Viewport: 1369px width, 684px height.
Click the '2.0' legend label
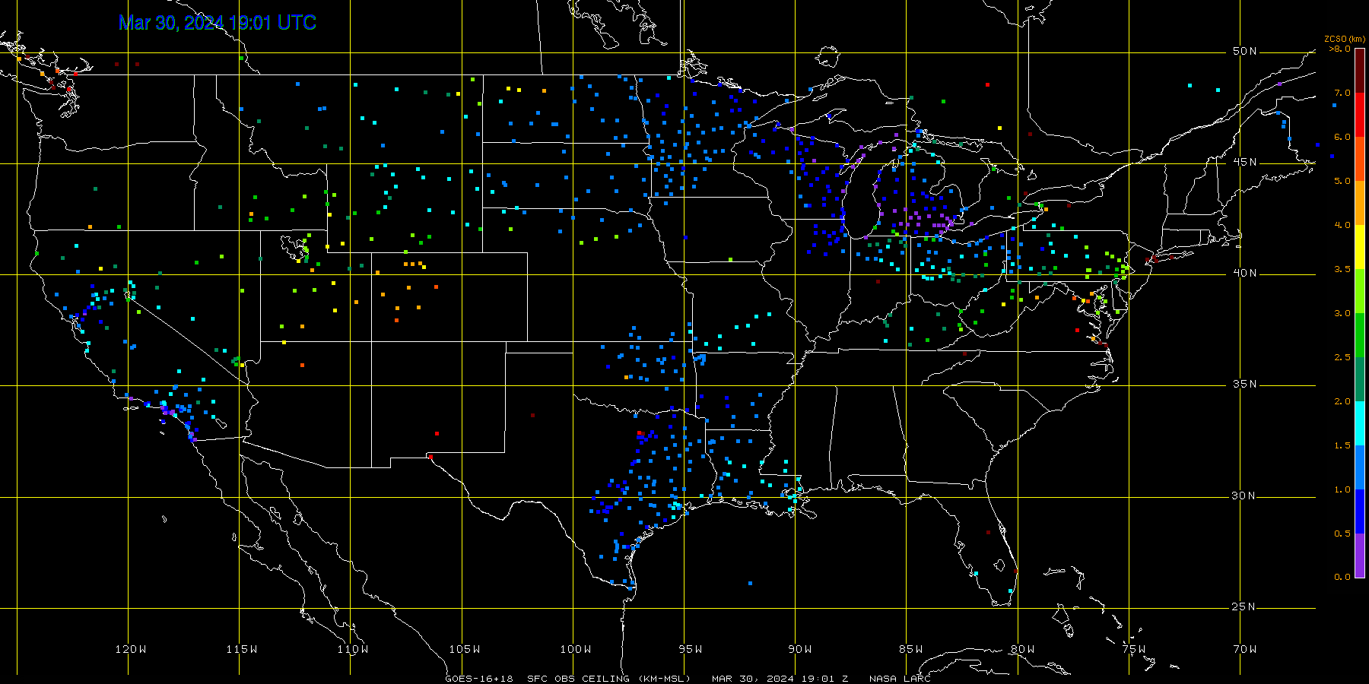[1342, 401]
